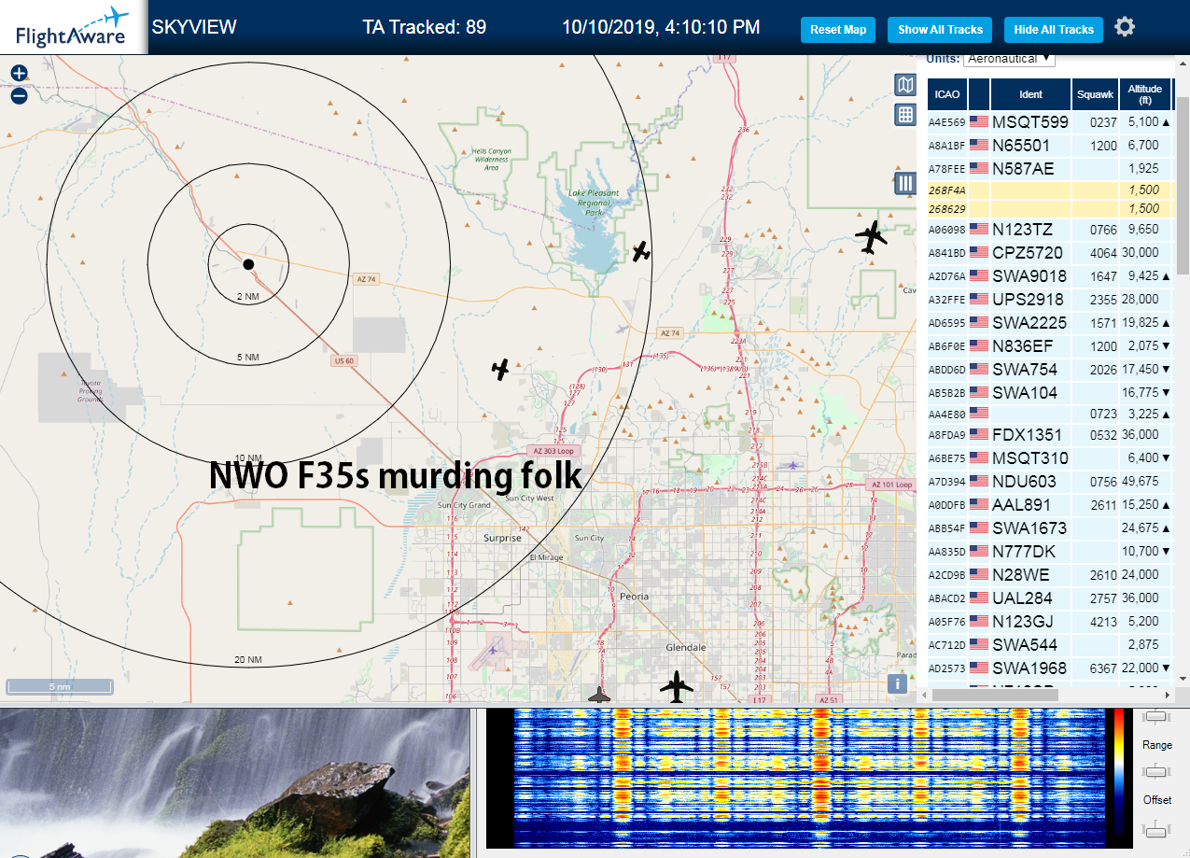The height and width of the screenshot is (858, 1190).
Task: Select the large aircraft icon at the map's northeast
Action: point(872,237)
